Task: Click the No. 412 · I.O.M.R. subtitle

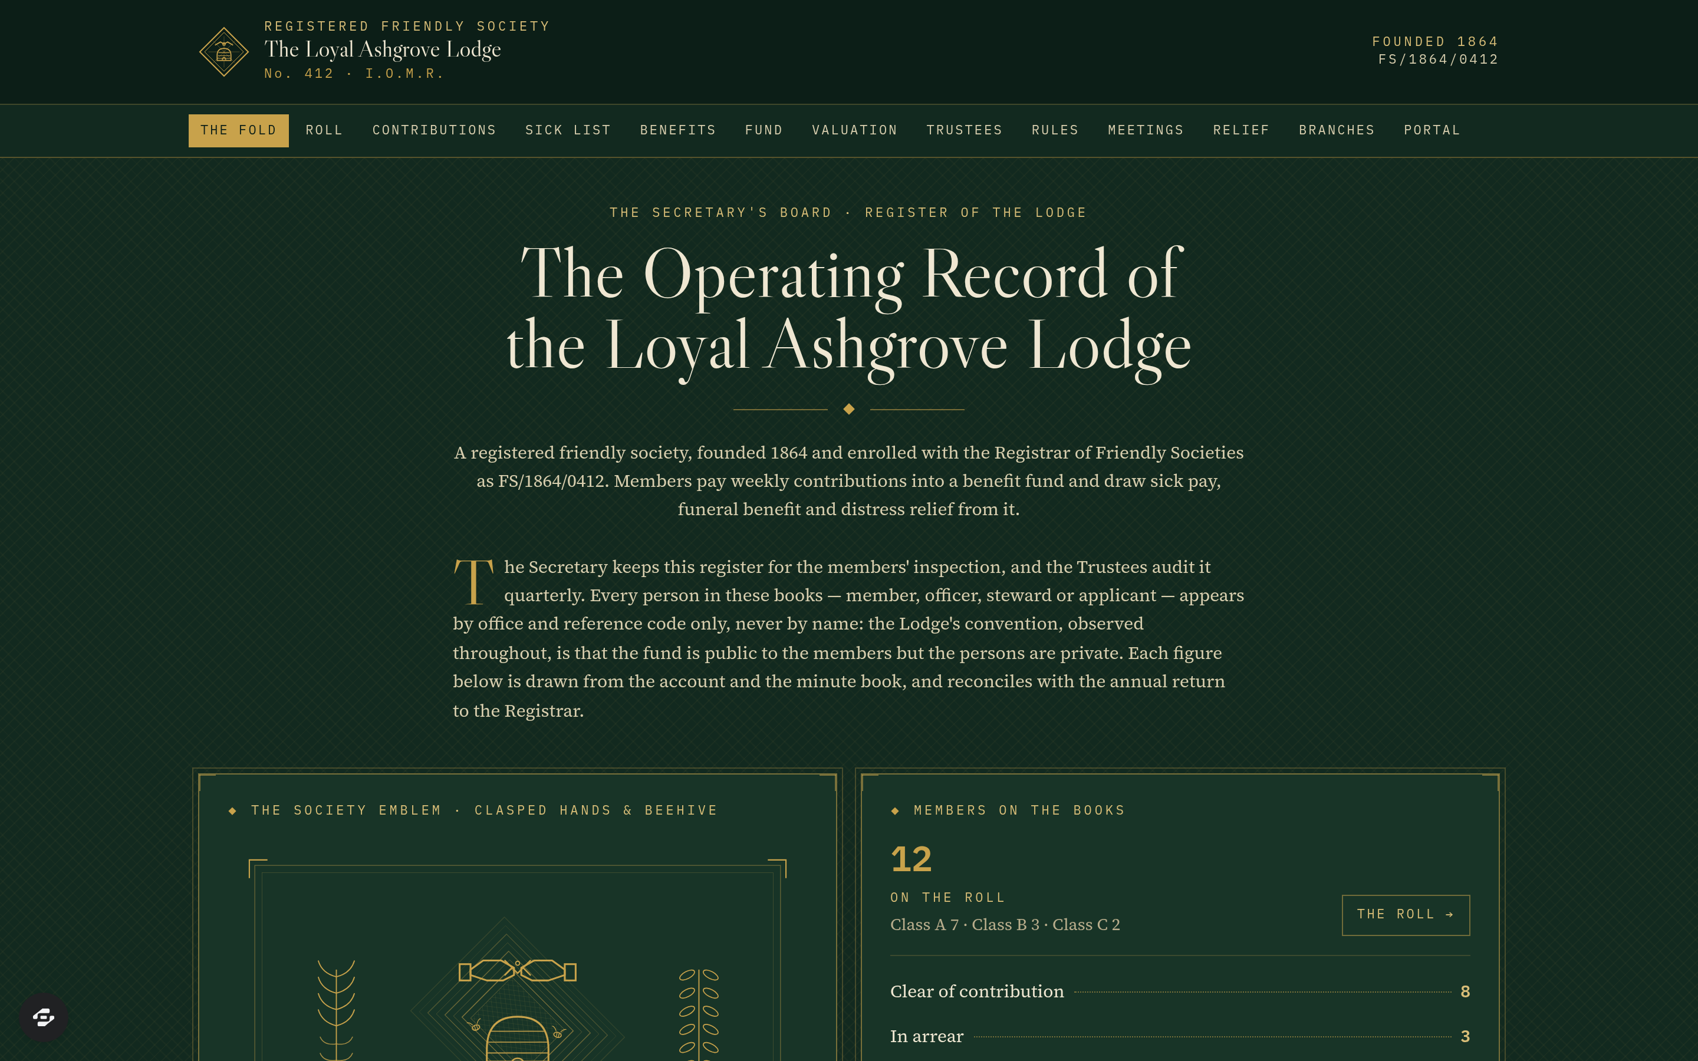Action: [354, 74]
